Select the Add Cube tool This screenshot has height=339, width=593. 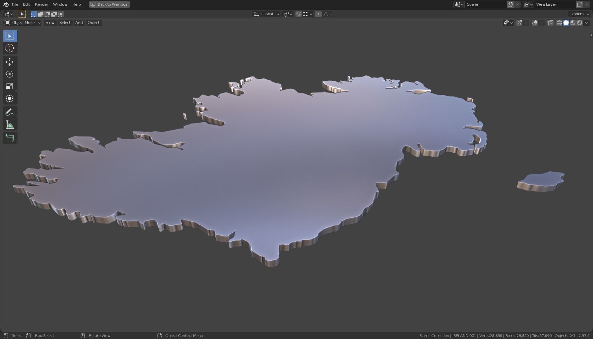[10, 138]
